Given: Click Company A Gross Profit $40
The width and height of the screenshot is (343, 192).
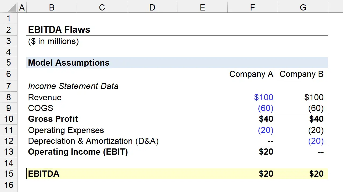Looking at the screenshot, I should pos(266,119).
